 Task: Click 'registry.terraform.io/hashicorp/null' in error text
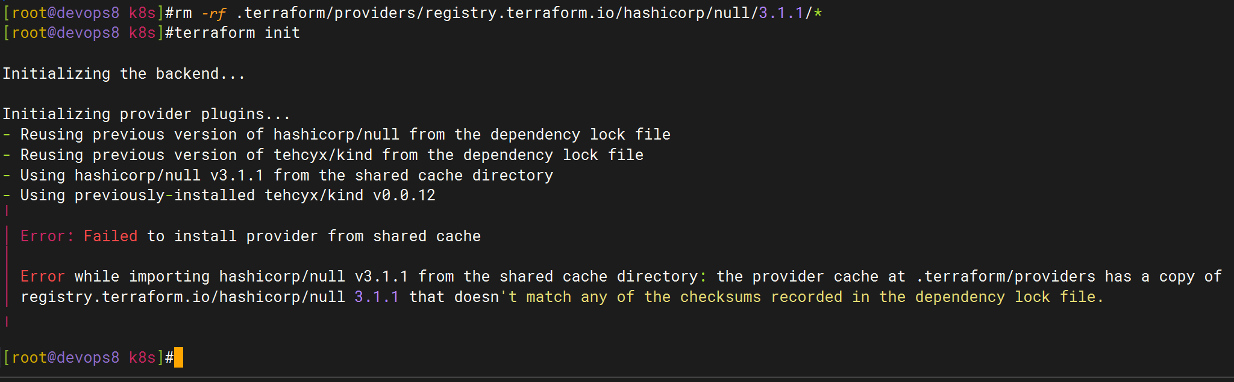point(183,297)
